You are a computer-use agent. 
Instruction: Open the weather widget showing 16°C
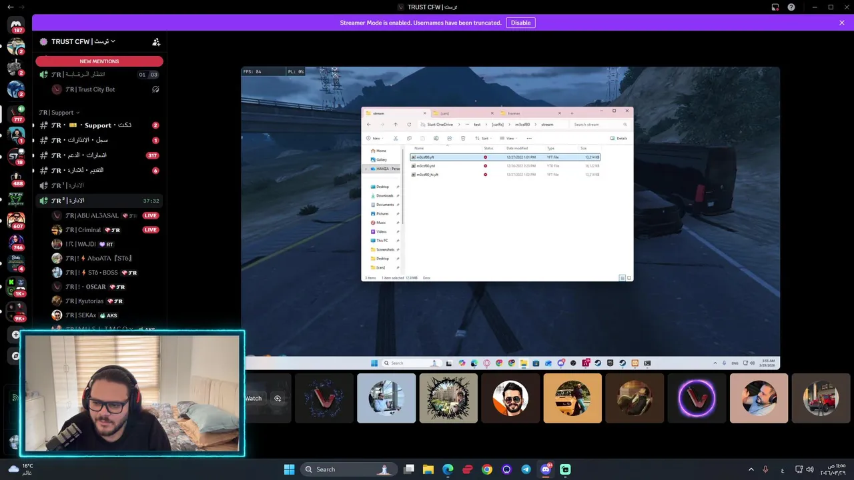coord(22,469)
